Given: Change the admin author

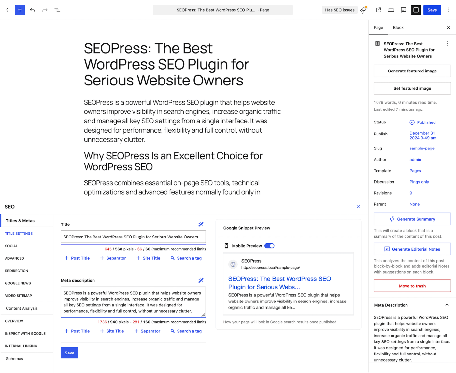Looking at the screenshot, I should click(x=415, y=160).
